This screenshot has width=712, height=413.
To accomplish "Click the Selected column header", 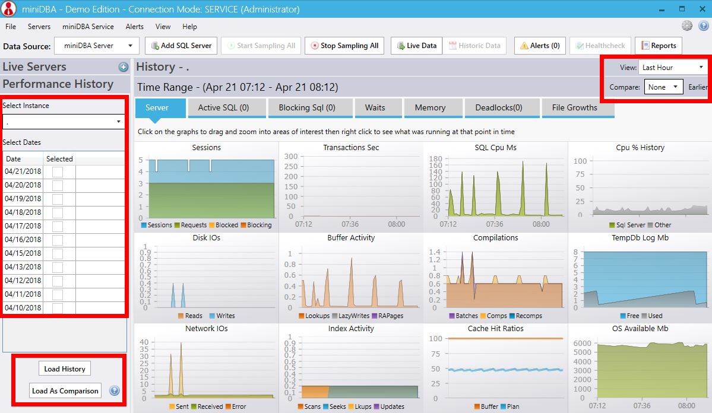I will point(59,159).
